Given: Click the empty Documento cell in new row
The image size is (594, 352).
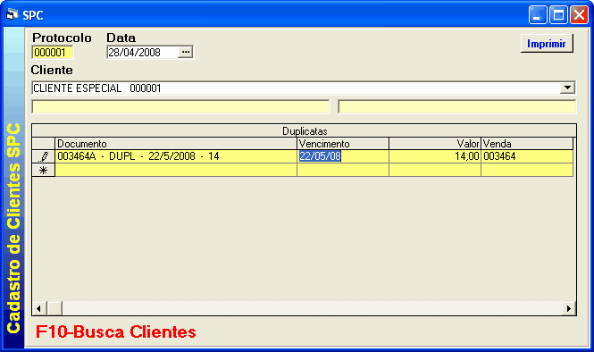Looking at the screenshot, I should (176, 170).
